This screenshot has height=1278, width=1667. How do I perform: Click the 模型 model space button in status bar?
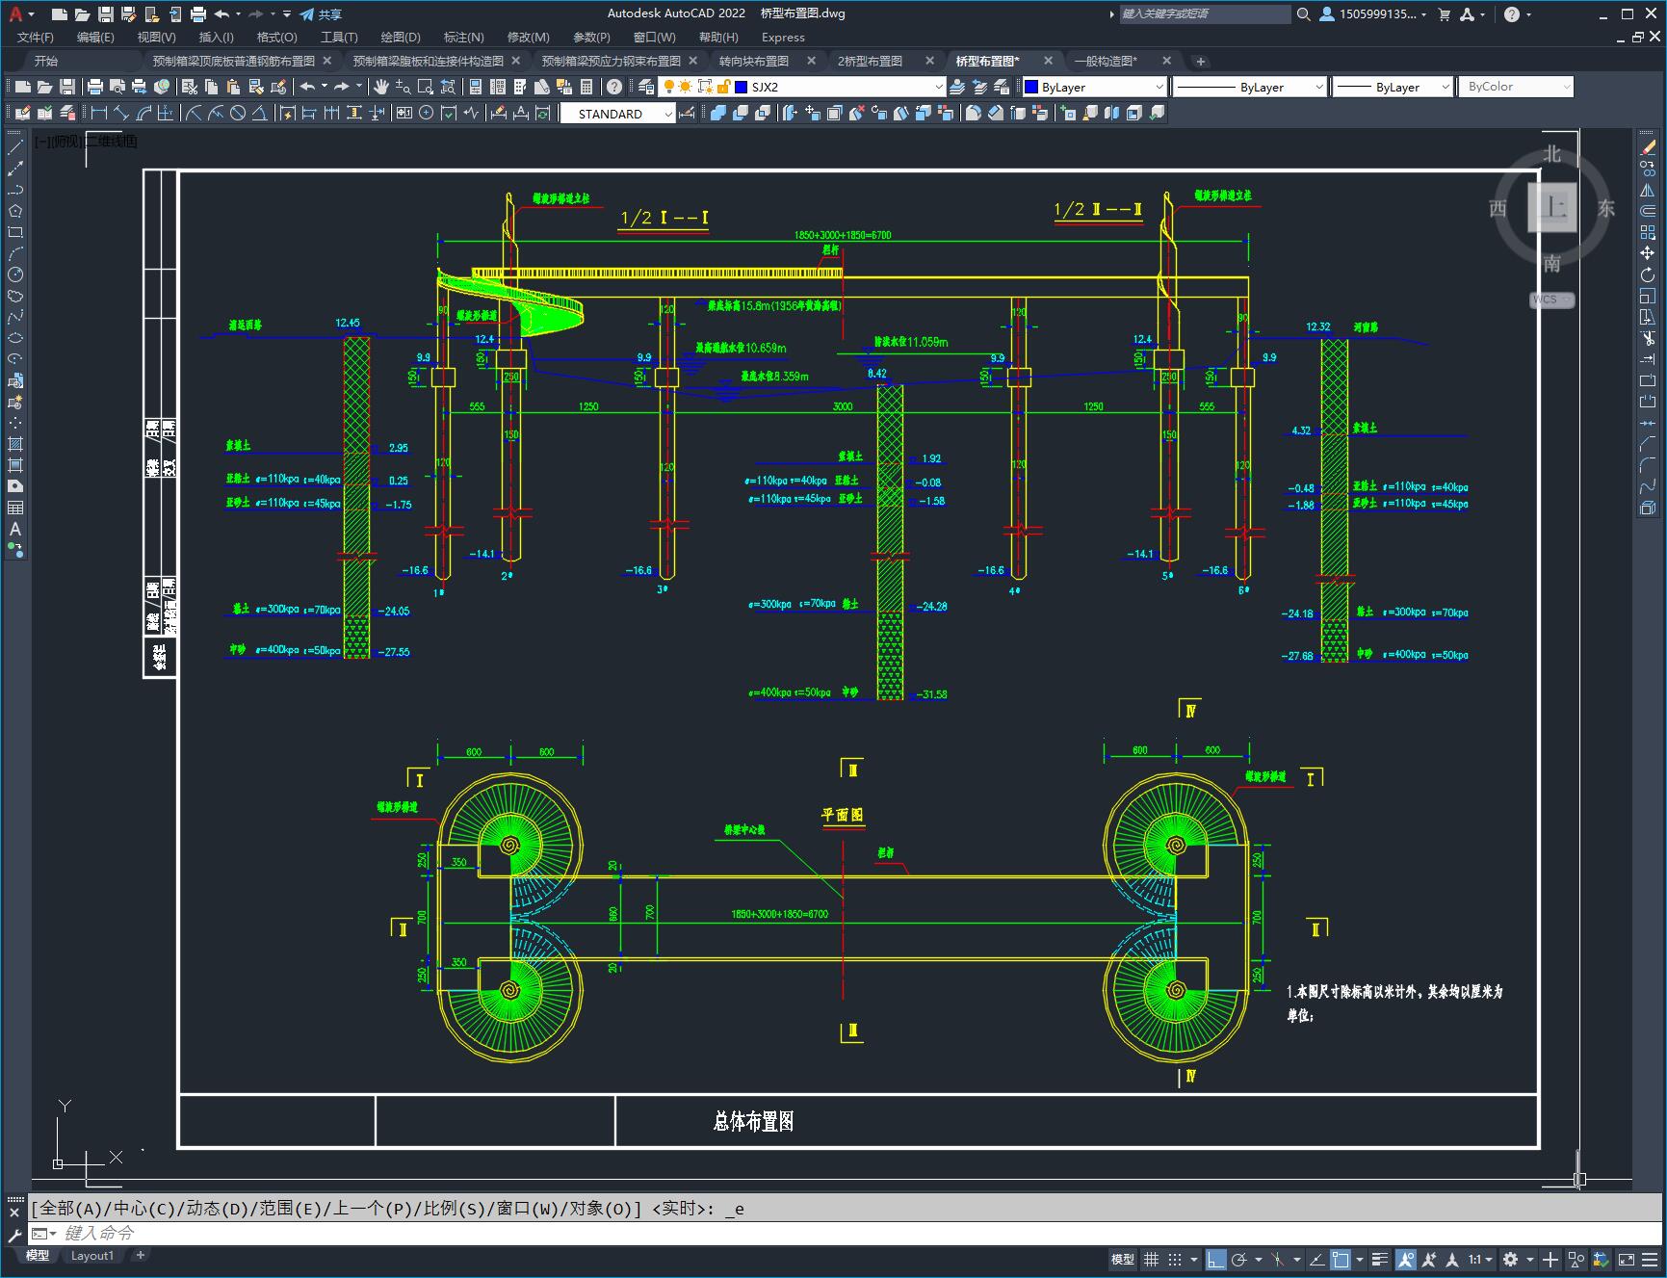1123,1260
